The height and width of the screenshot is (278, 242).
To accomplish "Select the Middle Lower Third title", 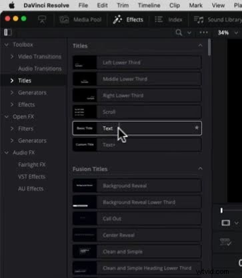I will pyautogui.click(x=137, y=79).
